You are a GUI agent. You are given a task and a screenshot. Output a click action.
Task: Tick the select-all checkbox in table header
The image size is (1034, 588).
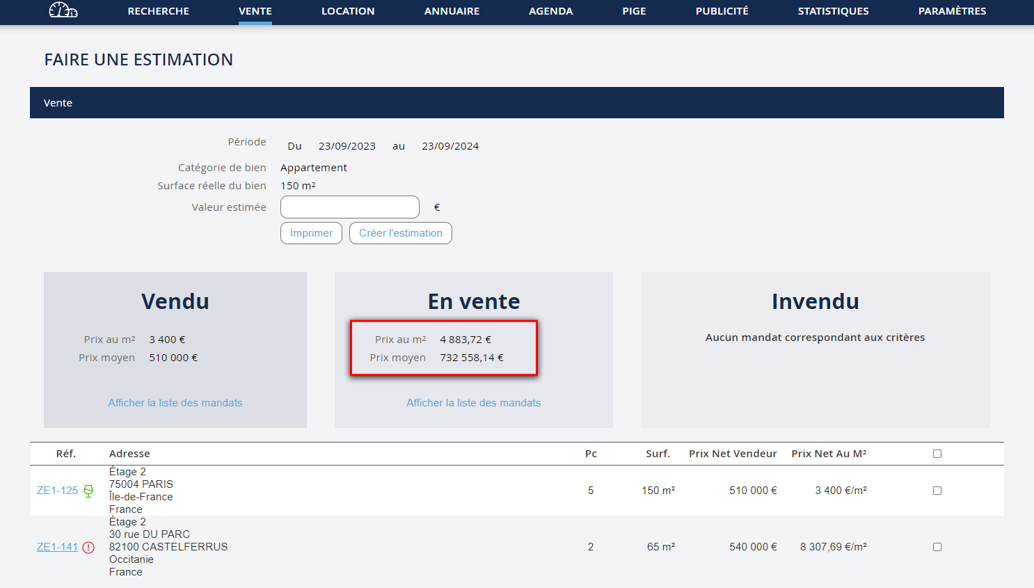tap(937, 454)
